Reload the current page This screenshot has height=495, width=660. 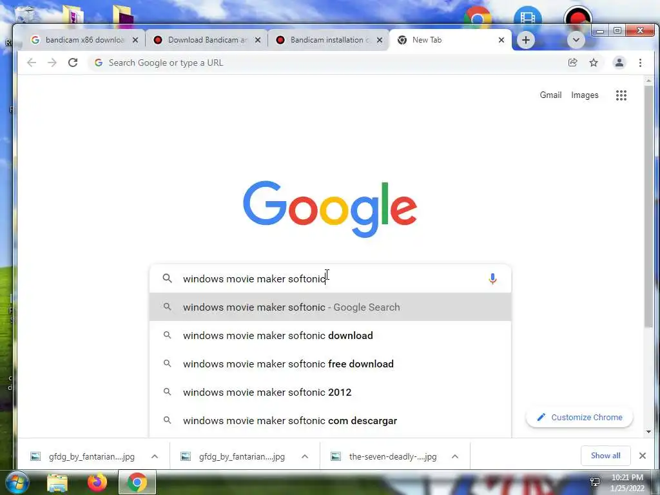point(73,63)
